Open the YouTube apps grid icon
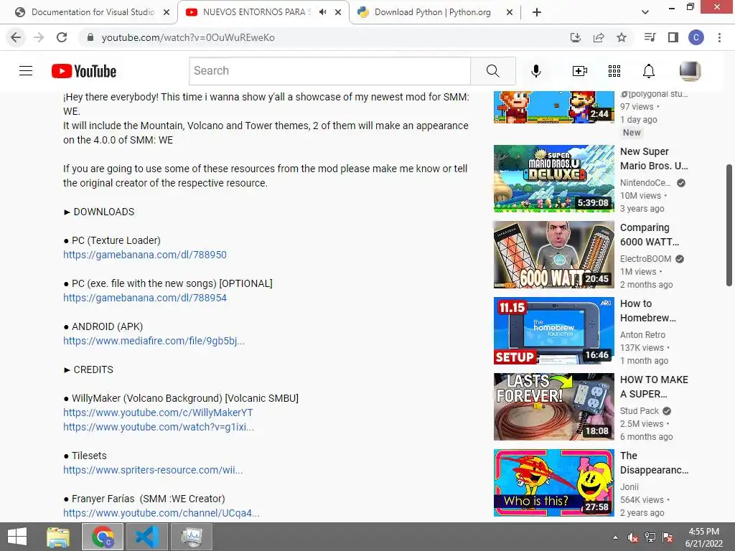 click(614, 71)
